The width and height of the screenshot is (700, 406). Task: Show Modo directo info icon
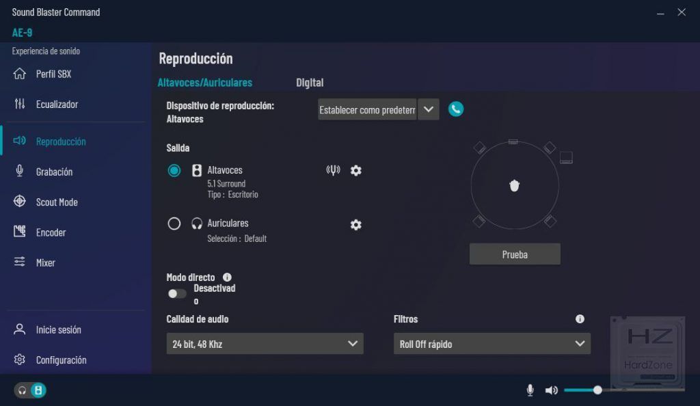point(227,277)
